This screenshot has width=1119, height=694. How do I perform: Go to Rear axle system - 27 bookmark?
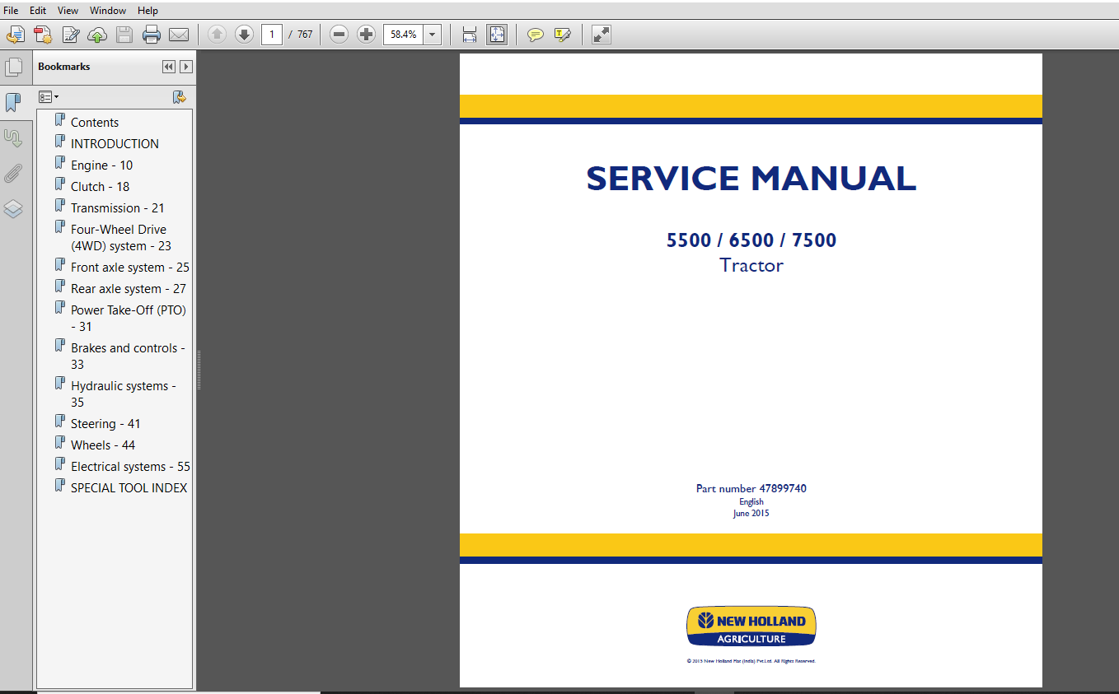pos(128,288)
